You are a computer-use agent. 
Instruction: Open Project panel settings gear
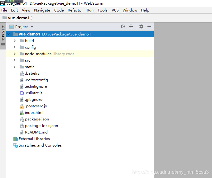(141, 26)
